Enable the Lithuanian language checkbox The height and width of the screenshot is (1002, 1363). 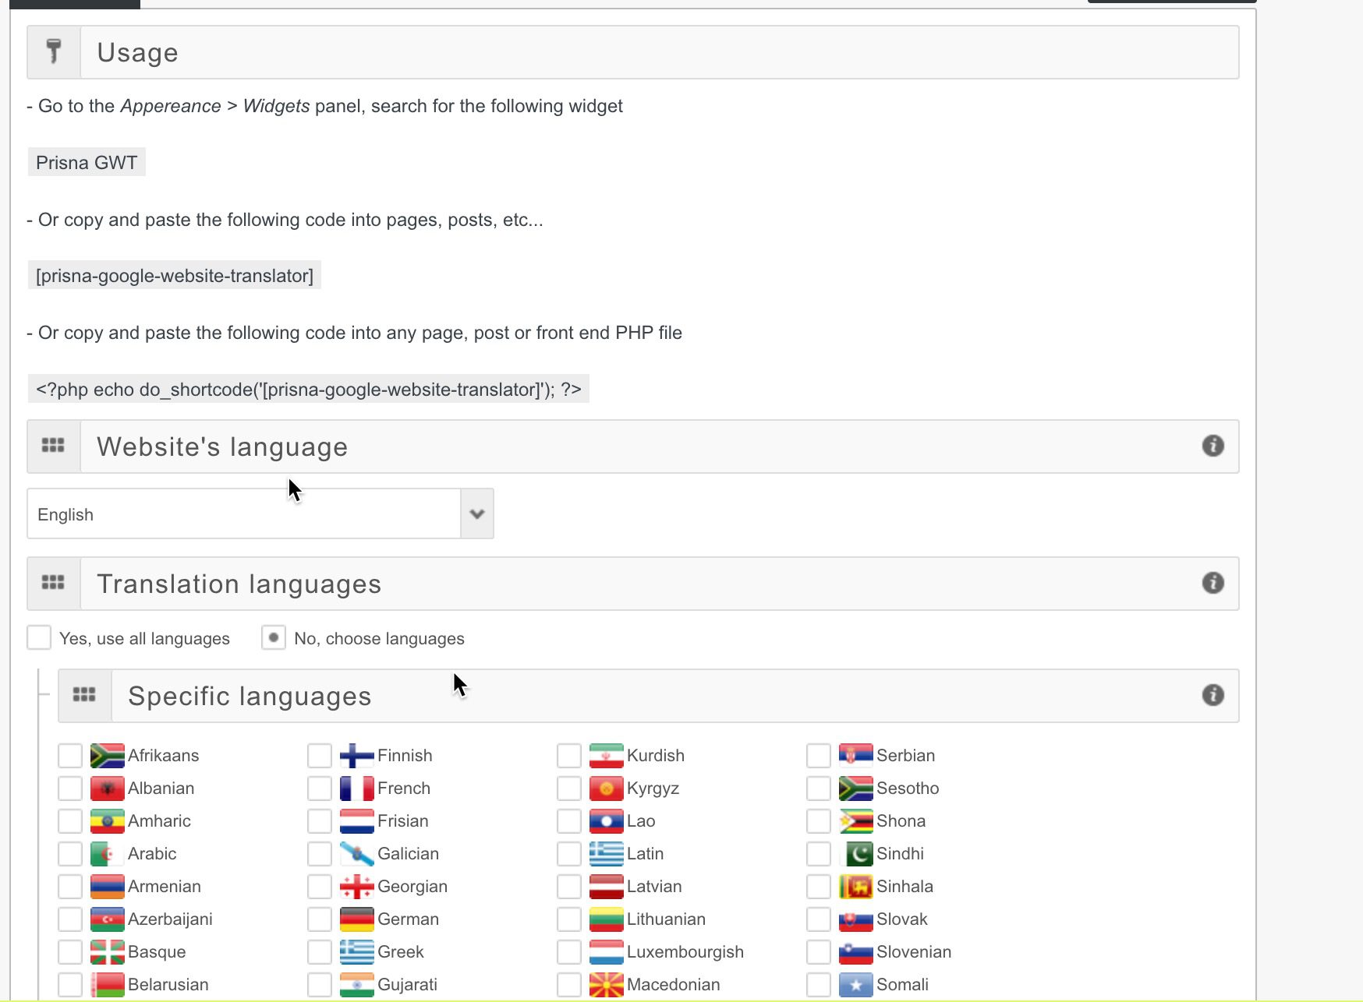[x=568, y=919]
